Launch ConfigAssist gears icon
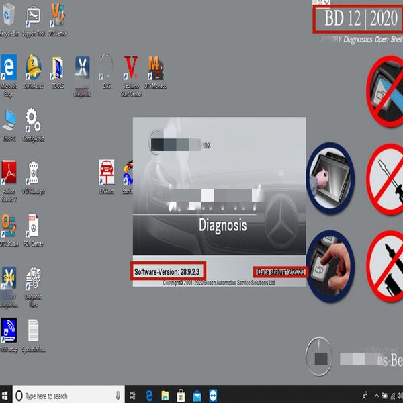The height and width of the screenshot is (403, 403). (x=34, y=126)
